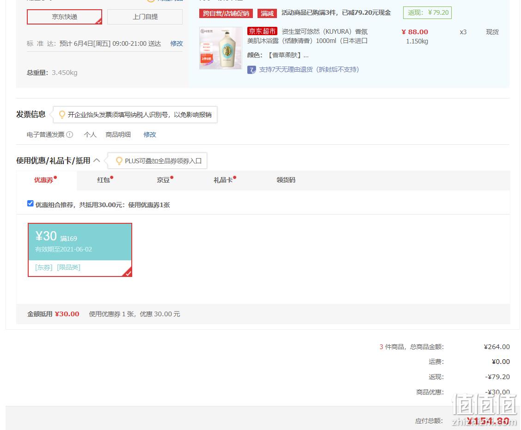Click the 运费 ¥0.00 value
521x430 pixels.
[501, 362]
